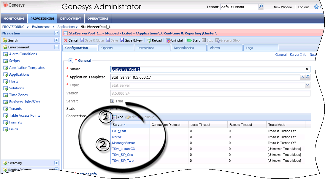
Task: Open the settings gear menu
Action: click(x=316, y=7)
